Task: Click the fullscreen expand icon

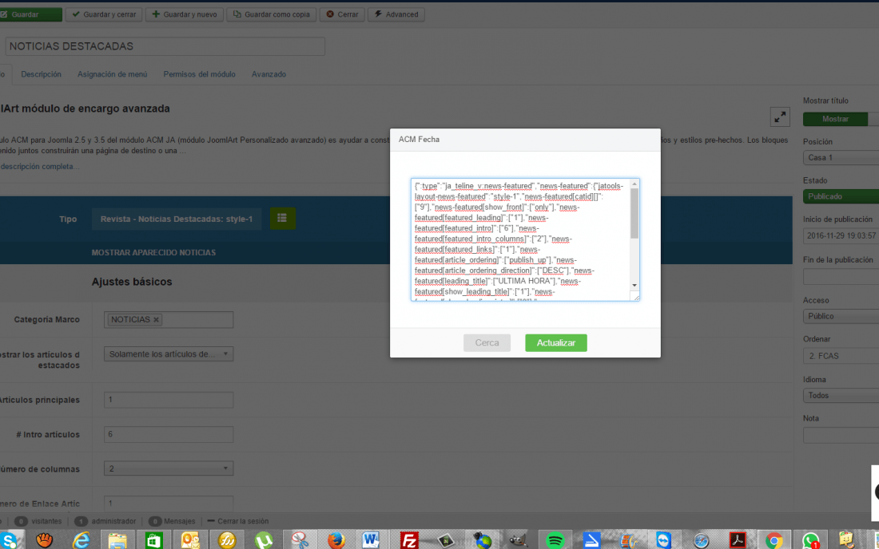Action: 780,117
